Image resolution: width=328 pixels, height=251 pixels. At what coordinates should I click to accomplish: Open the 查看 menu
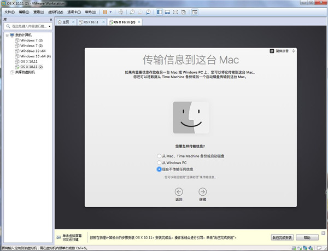pos(39,12)
